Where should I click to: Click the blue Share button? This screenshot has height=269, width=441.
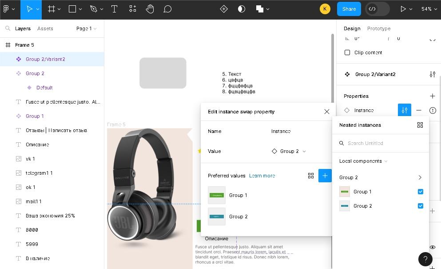[349, 9]
